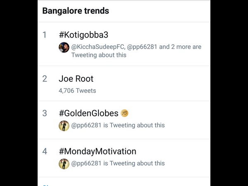
Task: Select the rank number 2 trend marker
Action: [45, 79]
